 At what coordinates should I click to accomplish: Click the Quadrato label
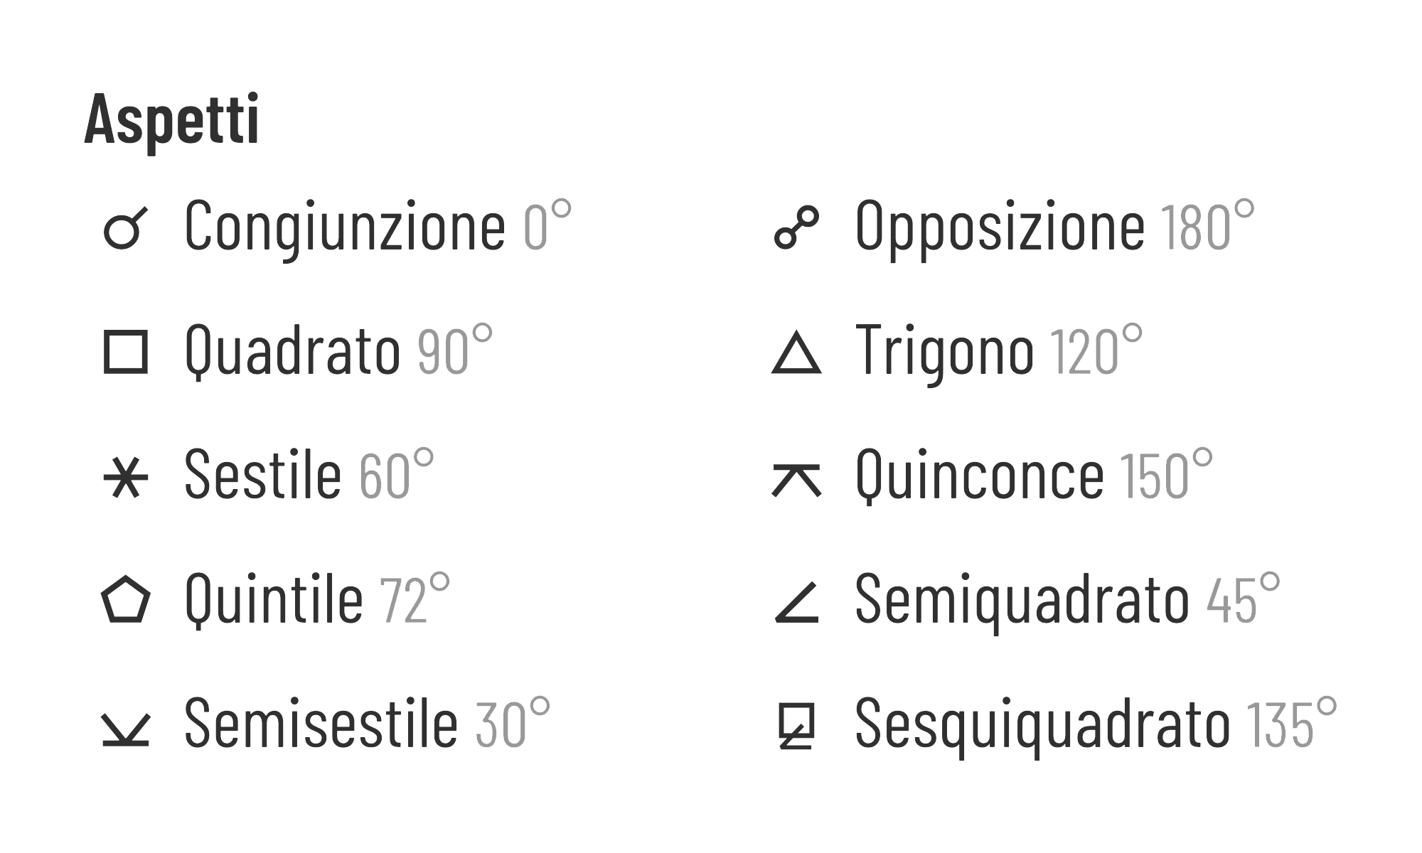(293, 350)
